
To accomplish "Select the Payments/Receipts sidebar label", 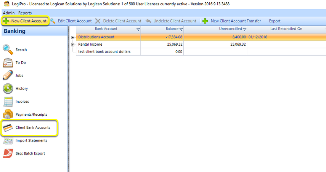I will 31,115.
